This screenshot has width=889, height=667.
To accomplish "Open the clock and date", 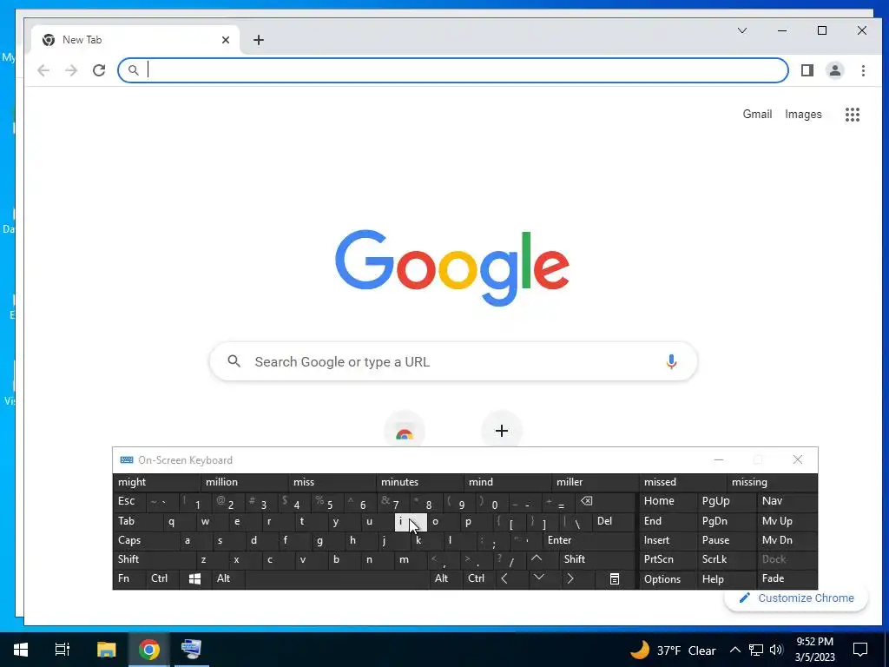I will tap(814, 650).
